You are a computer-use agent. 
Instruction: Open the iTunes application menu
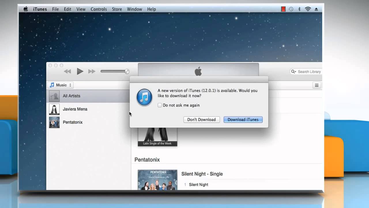[x=40, y=9]
